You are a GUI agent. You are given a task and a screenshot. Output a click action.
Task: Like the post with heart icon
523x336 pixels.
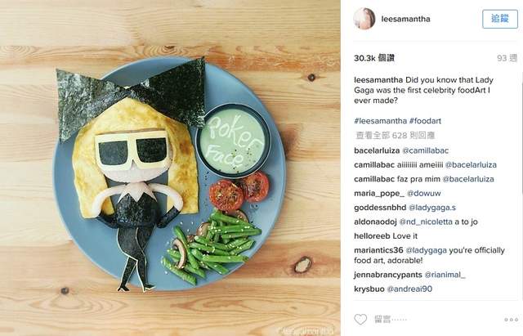point(360,320)
